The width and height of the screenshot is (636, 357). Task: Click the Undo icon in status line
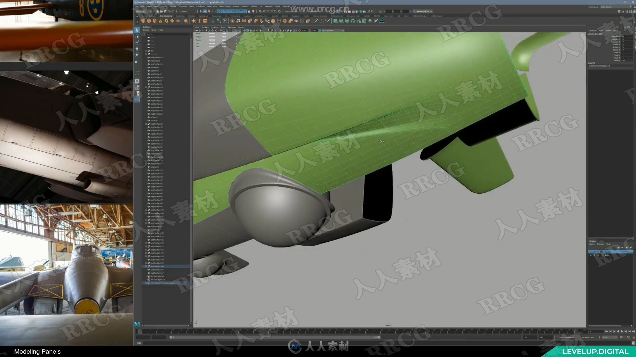169,11
